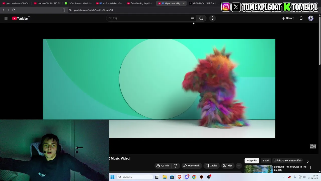Switch to the LeQut Stream tab

(x=78, y=3)
